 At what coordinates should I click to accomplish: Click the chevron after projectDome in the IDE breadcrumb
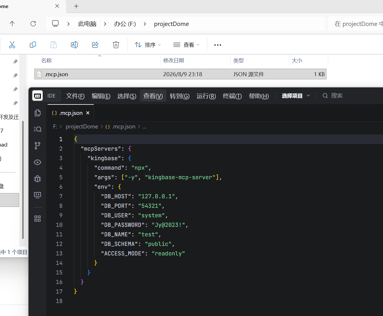(102, 127)
